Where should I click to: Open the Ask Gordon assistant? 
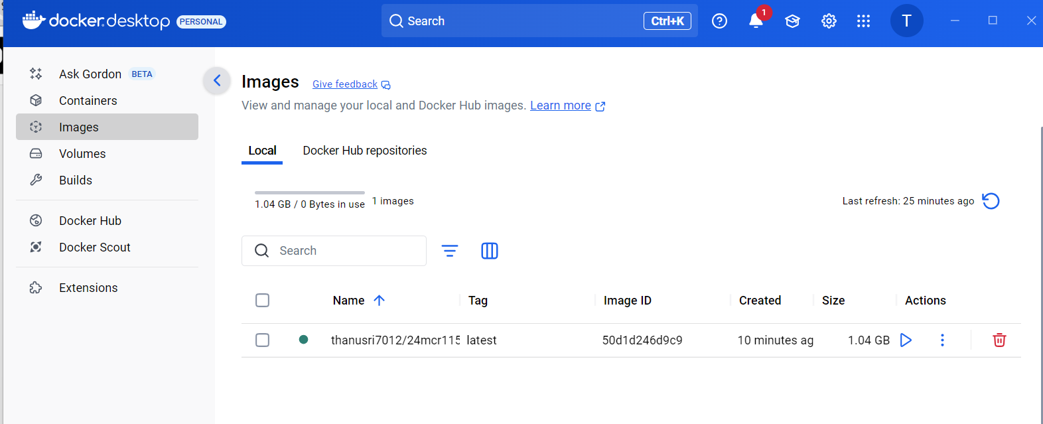(x=107, y=74)
